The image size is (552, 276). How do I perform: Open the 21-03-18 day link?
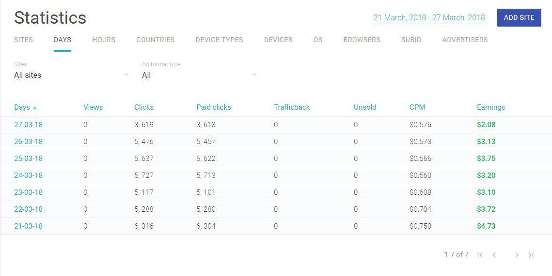pos(28,226)
